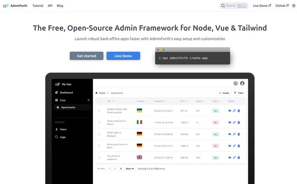Toggle the moon dark mode button in the demo
Viewport: 297px width, 184px height.
pyautogui.click(x=236, y=83)
